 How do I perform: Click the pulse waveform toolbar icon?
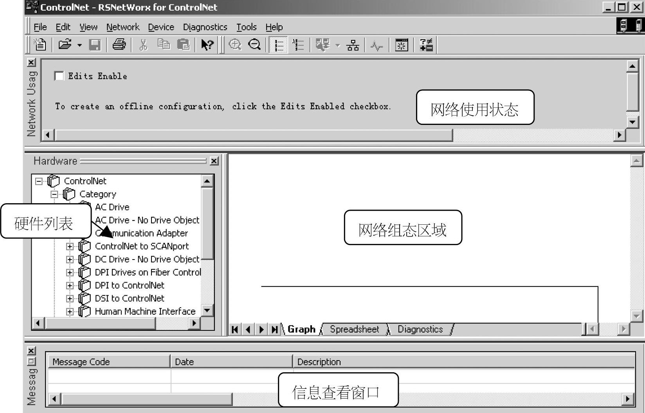[x=377, y=45]
